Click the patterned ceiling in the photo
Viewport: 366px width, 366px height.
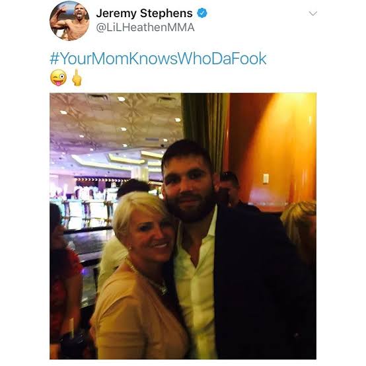coord(116,119)
